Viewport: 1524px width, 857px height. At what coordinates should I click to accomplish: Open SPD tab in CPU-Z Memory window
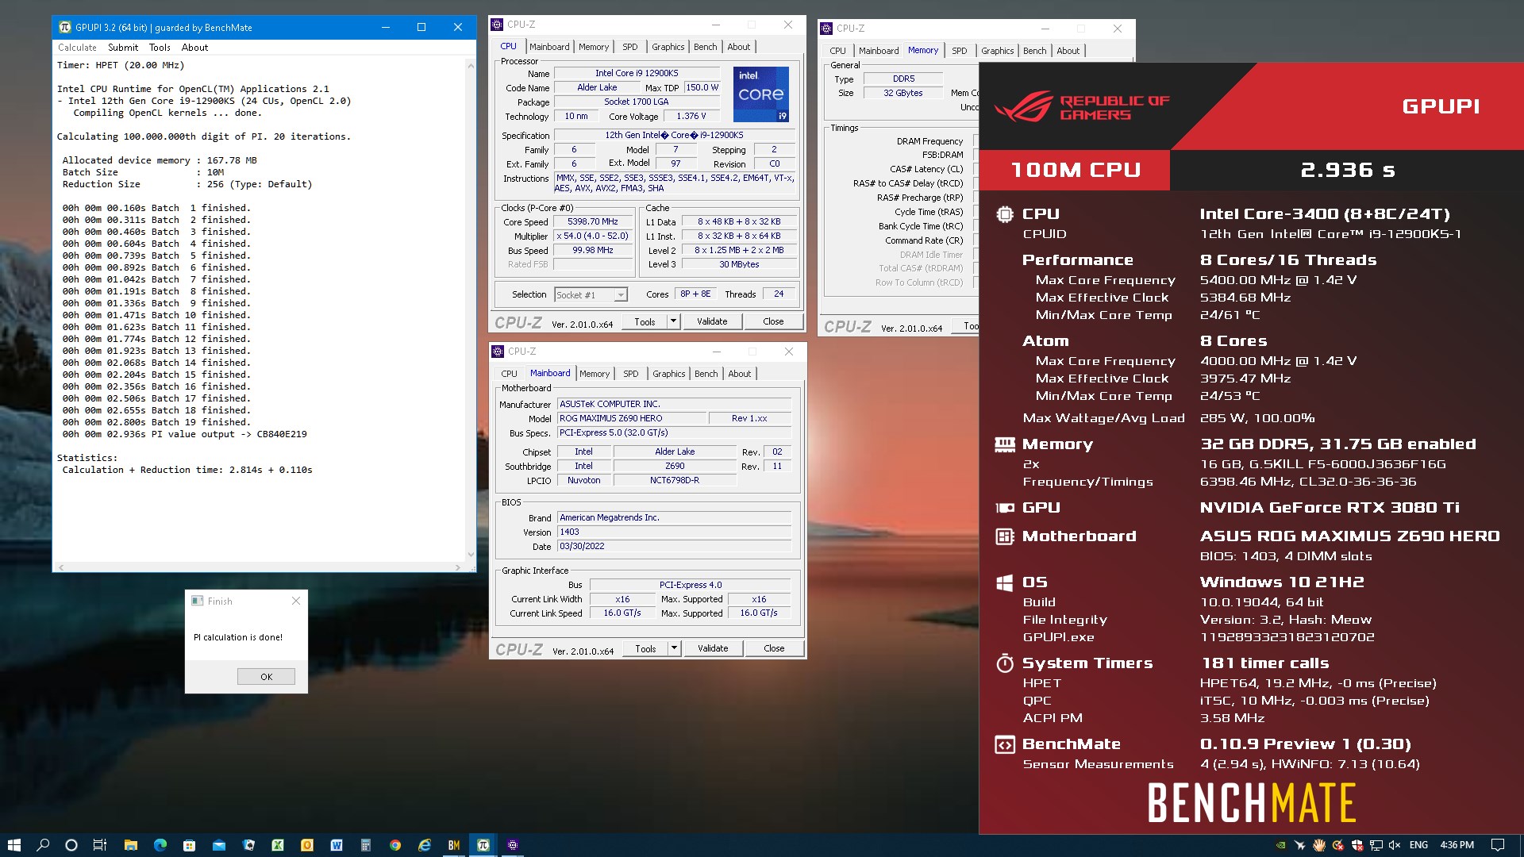tap(960, 51)
